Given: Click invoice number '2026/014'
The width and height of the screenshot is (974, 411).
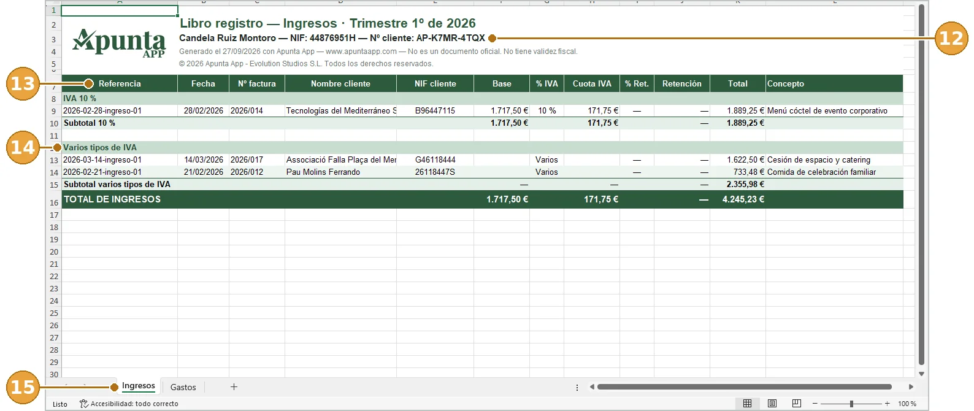Looking at the screenshot, I should (257, 111).
